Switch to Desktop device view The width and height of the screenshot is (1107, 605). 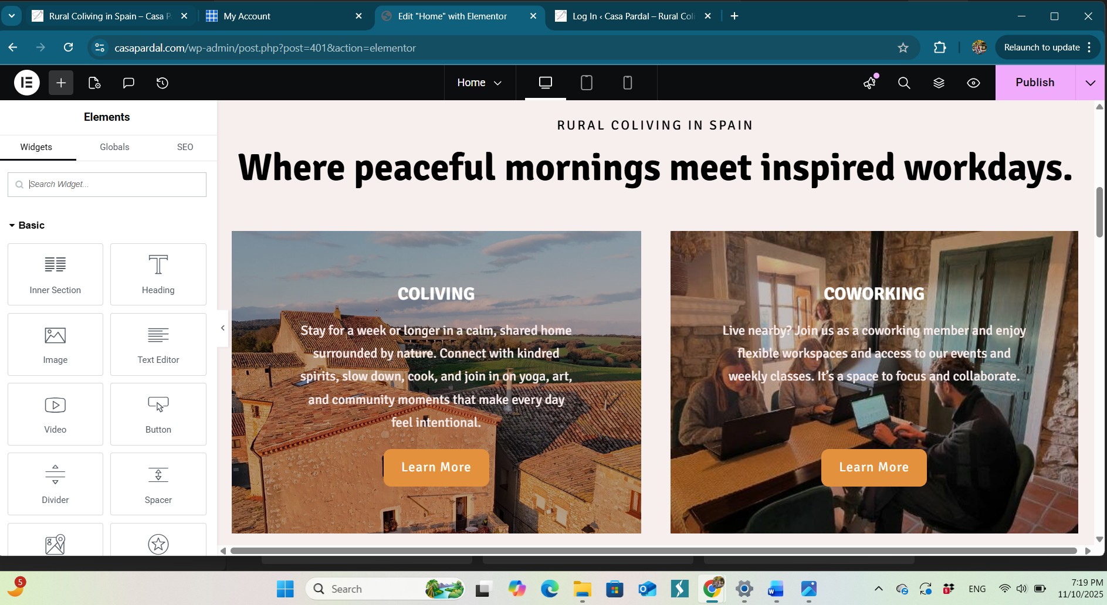[546, 83]
